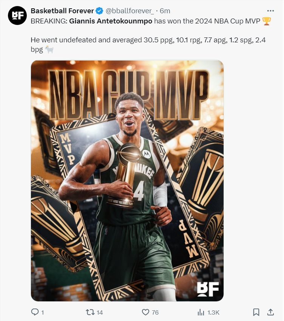Open the Basketball Forever profile avatar

[17, 16]
